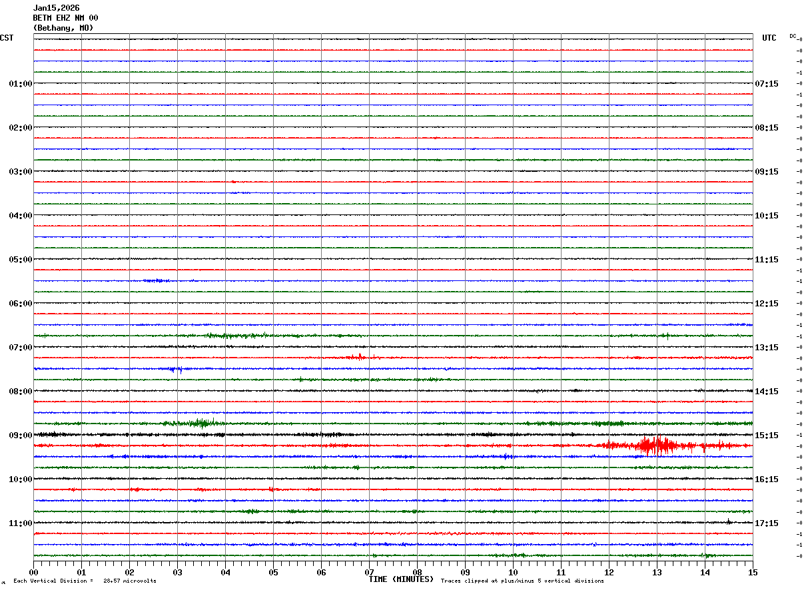Select the 10:00 CST row label
This screenshot has width=806, height=590.
pos(20,479)
